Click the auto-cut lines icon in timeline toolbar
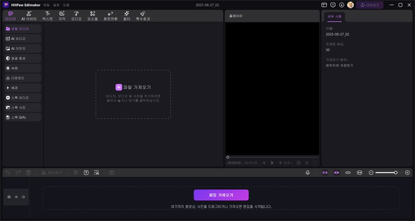The width and height of the screenshot is (415, 221). click(x=96, y=173)
